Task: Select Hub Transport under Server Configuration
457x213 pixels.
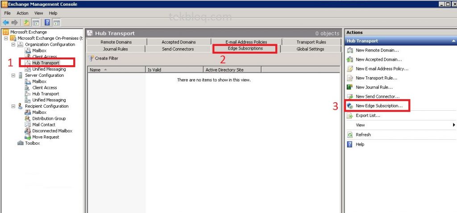Action: point(46,94)
